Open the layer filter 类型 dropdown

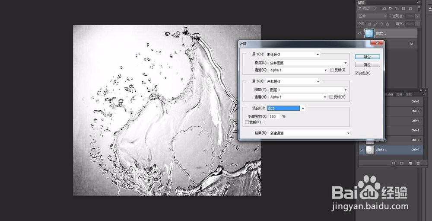(x=366, y=9)
